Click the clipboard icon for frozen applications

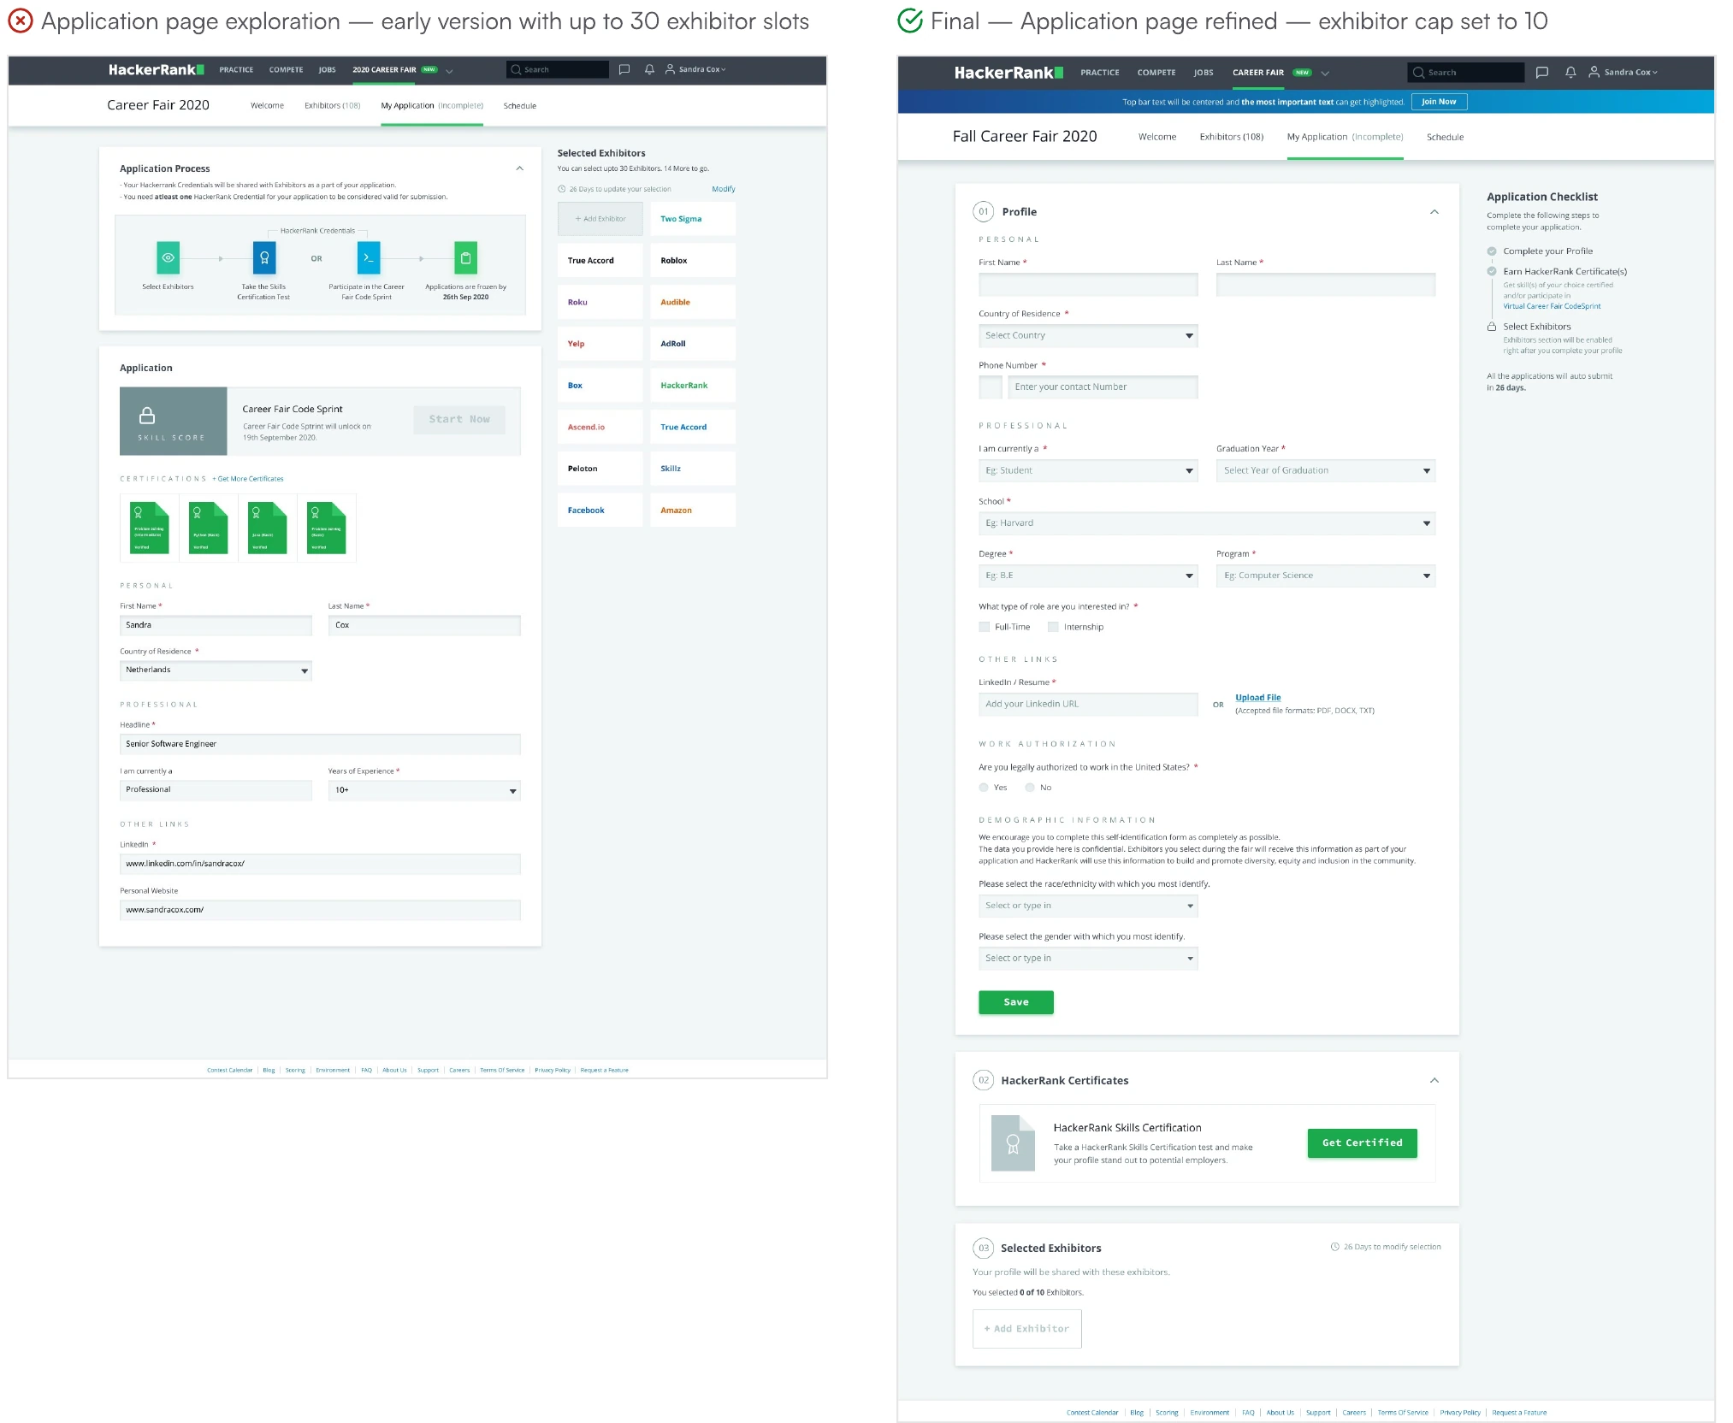click(x=465, y=257)
